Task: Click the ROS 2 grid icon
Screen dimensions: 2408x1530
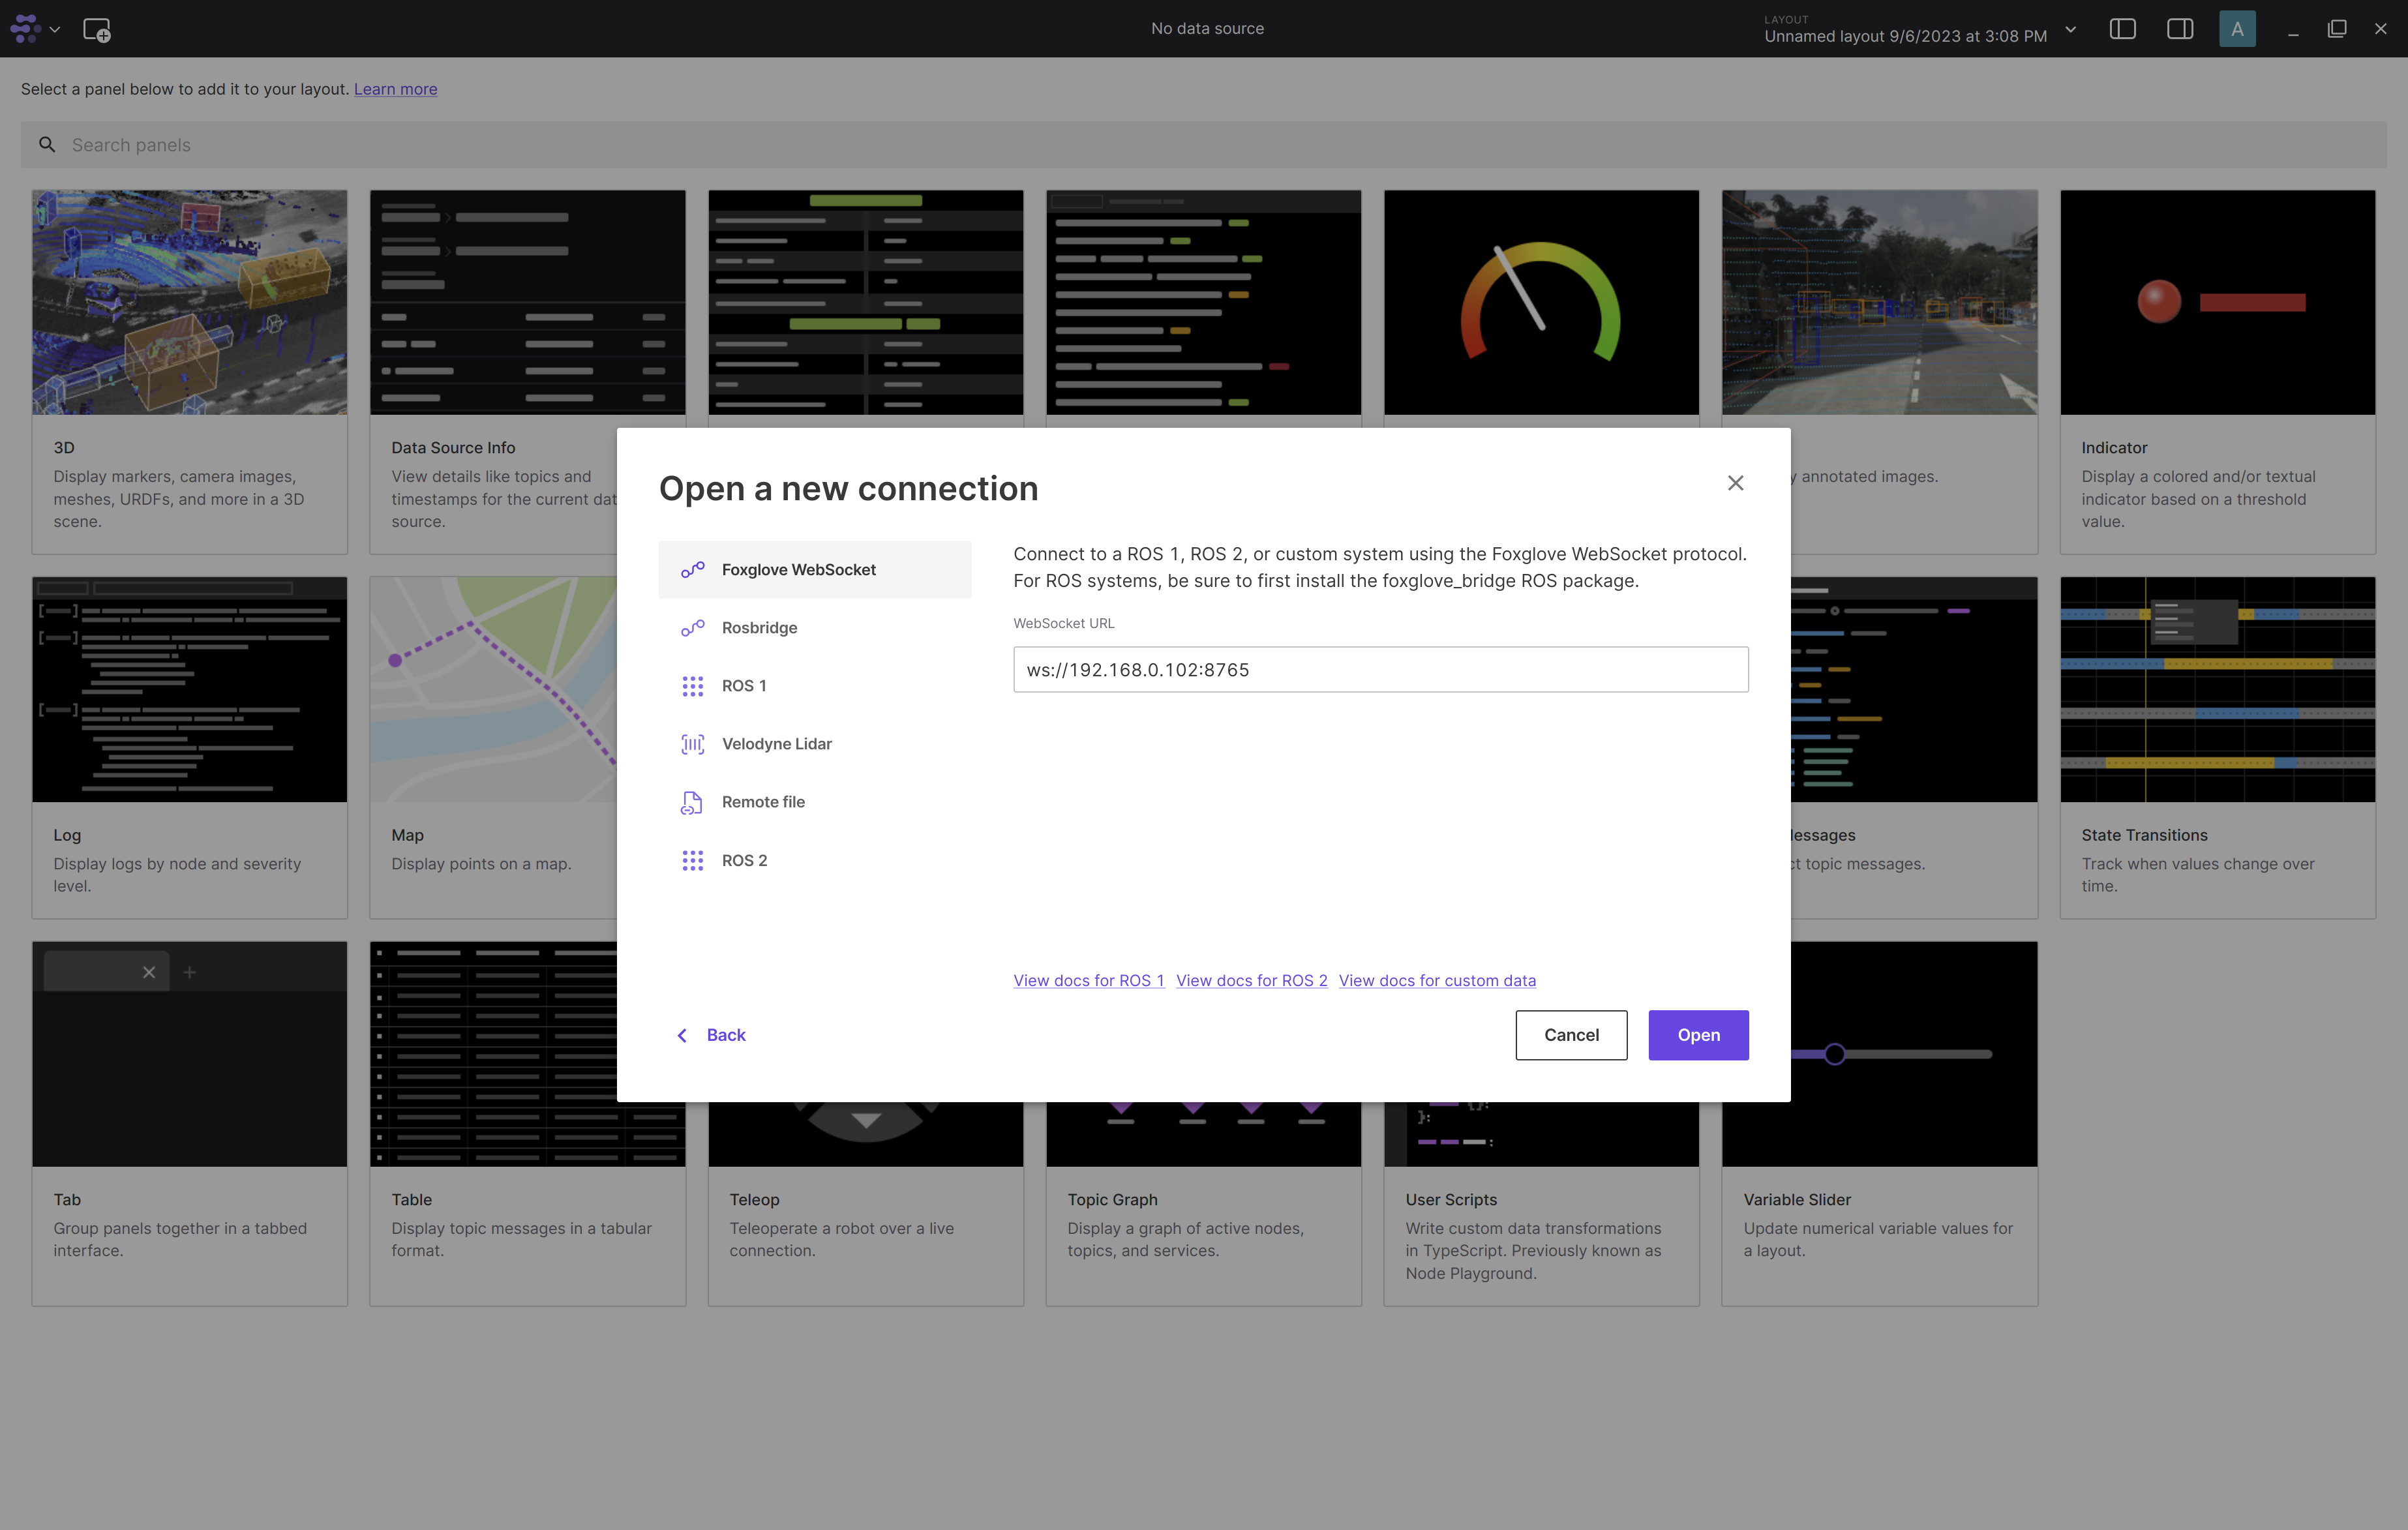Action: pyautogui.click(x=692, y=860)
